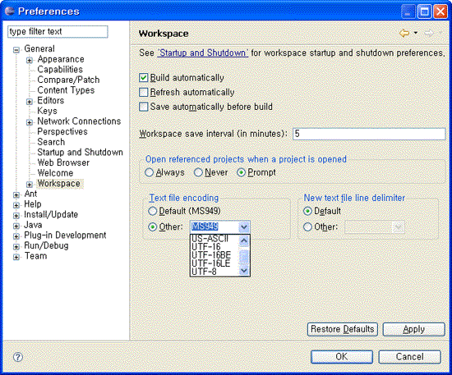Choose UTF-16 from encoding list
The width and height of the screenshot is (452, 375).
click(214, 247)
